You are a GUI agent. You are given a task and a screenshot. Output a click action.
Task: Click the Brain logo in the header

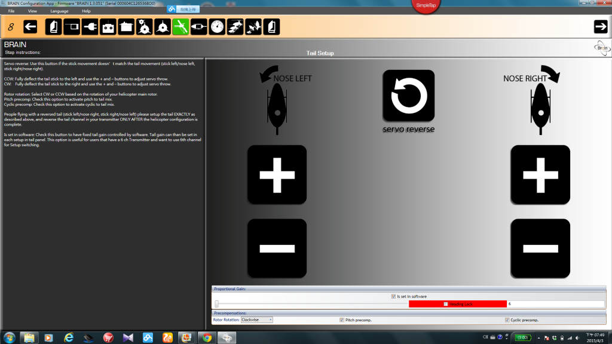602,48
